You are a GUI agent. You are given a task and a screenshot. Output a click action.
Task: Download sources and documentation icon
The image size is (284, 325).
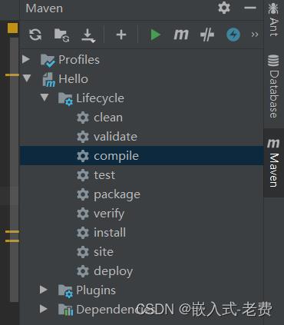pyautogui.click(x=88, y=35)
